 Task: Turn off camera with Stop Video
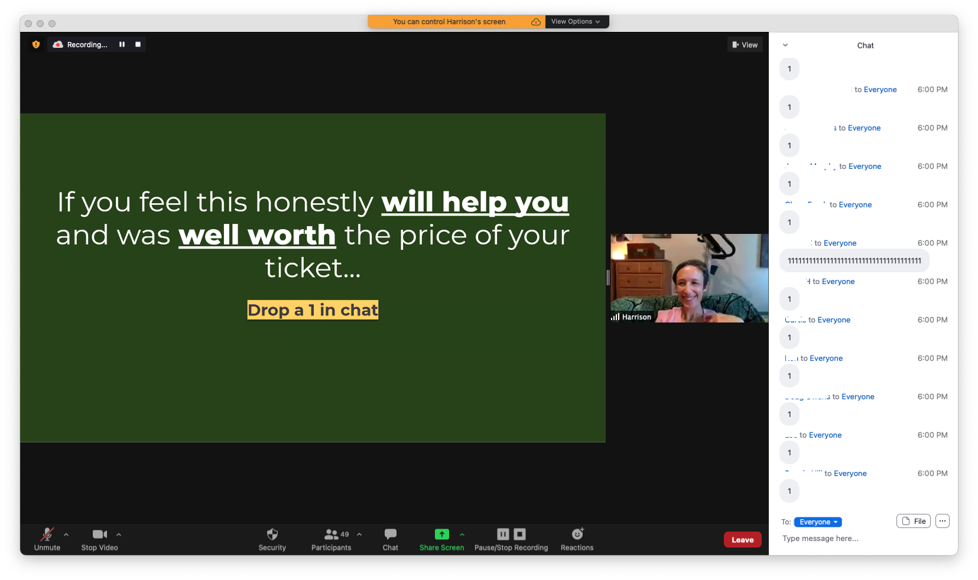click(x=99, y=535)
